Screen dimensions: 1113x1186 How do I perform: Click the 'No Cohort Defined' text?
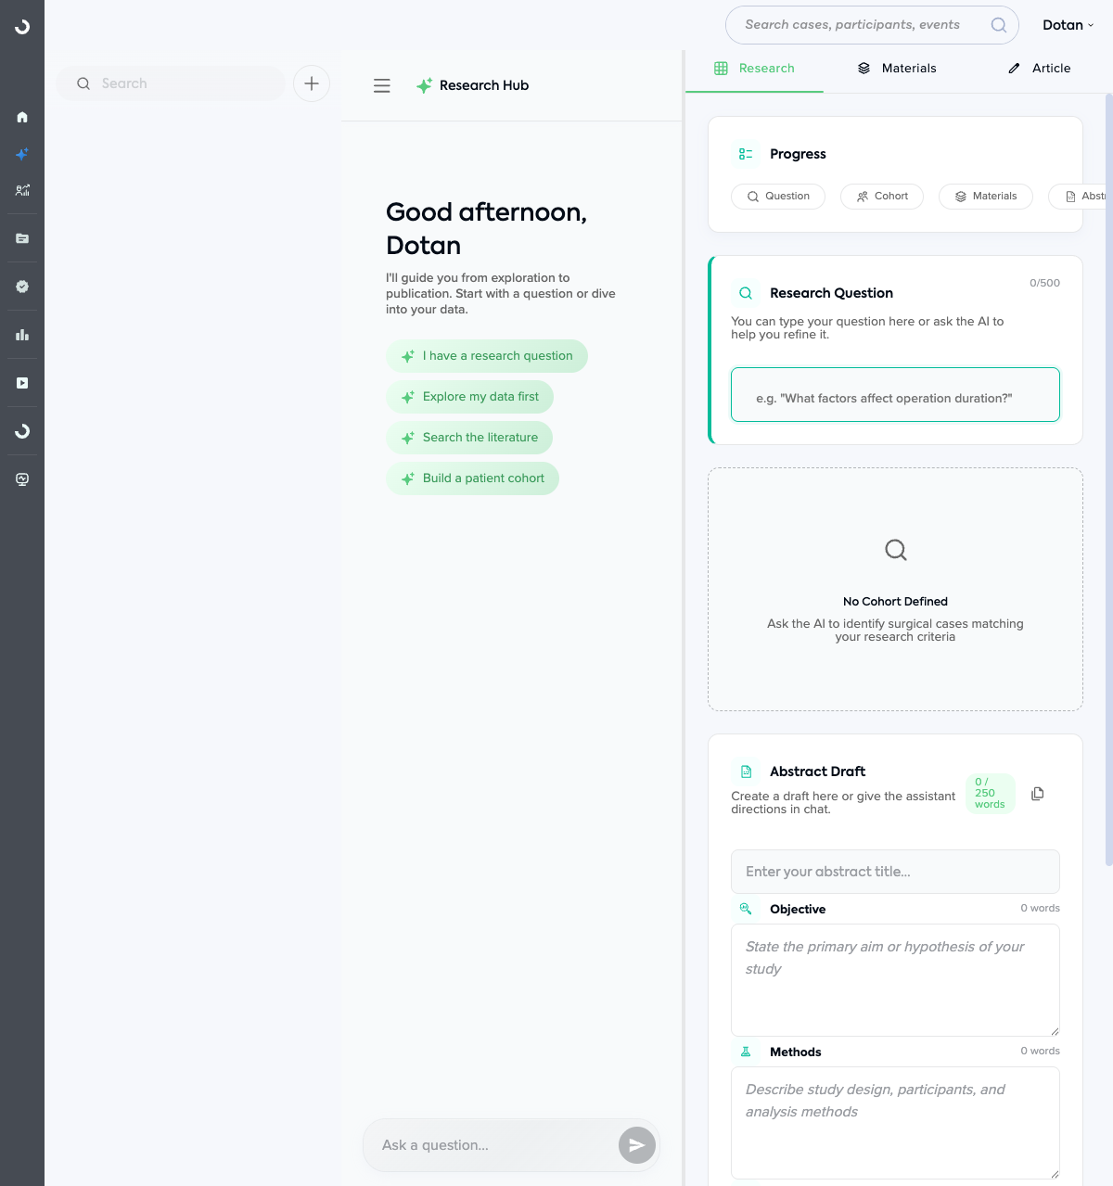pyautogui.click(x=895, y=602)
